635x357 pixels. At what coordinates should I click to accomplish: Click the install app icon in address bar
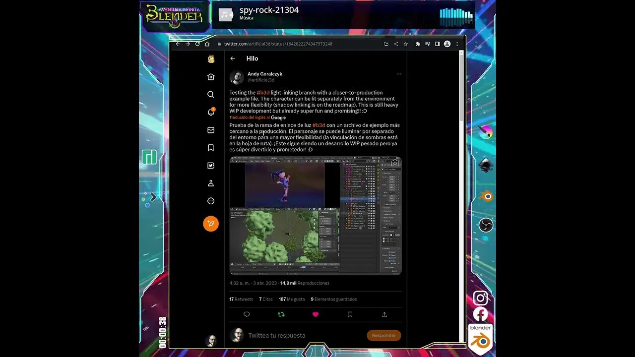386,44
